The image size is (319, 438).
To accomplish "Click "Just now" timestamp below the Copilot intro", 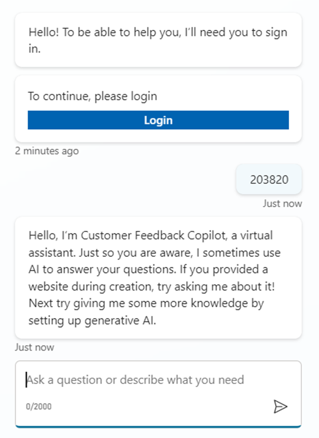I will click(x=35, y=347).
